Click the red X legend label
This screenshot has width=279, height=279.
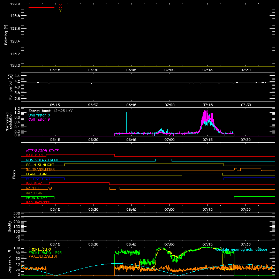(60, 6)
